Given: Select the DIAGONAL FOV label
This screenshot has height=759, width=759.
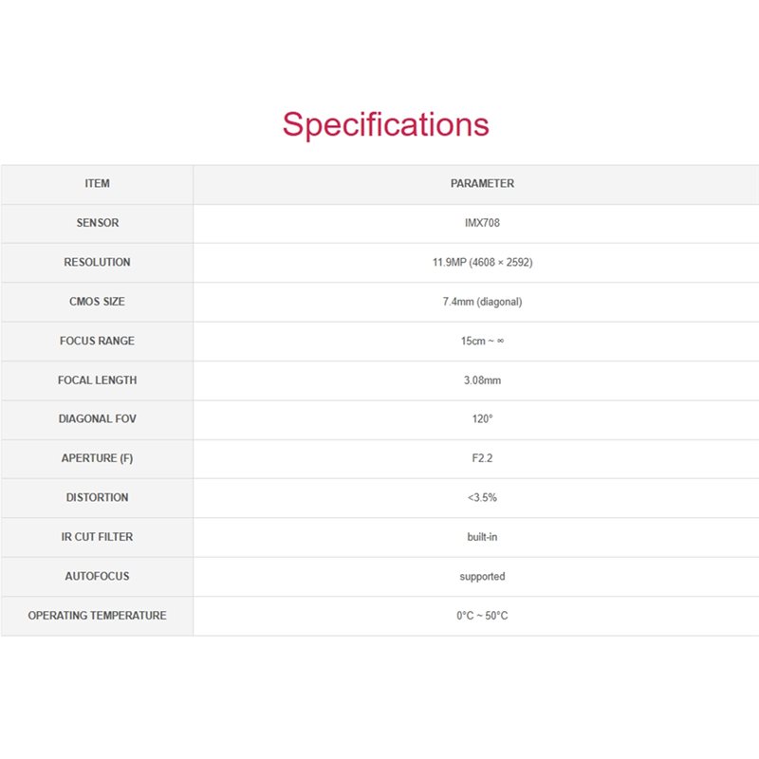Looking at the screenshot, I should (x=98, y=418).
